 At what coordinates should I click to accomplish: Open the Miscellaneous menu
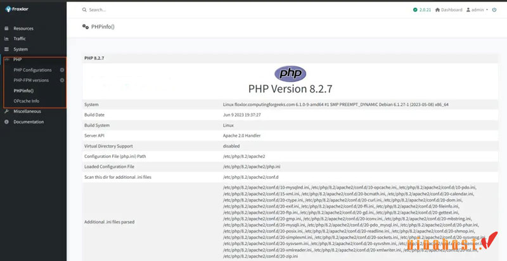pyautogui.click(x=27, y=111)
